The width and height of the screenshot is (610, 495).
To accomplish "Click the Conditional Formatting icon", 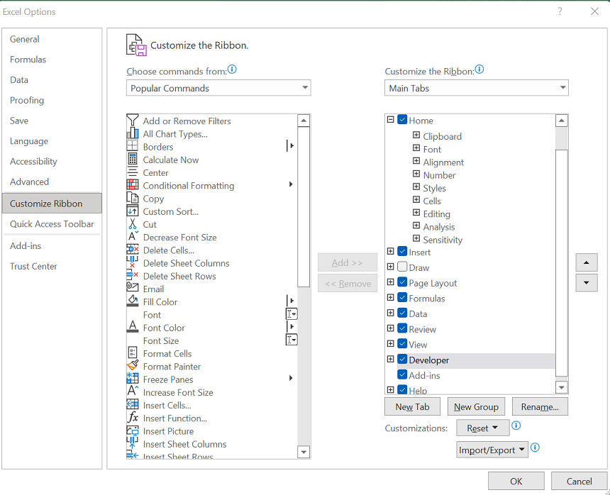I will coord(132,185).
